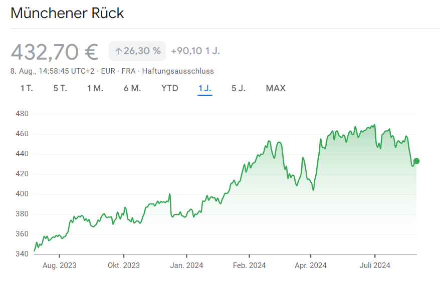
Task: Click the Münchener Rück heading
Action: pos(67,13)
